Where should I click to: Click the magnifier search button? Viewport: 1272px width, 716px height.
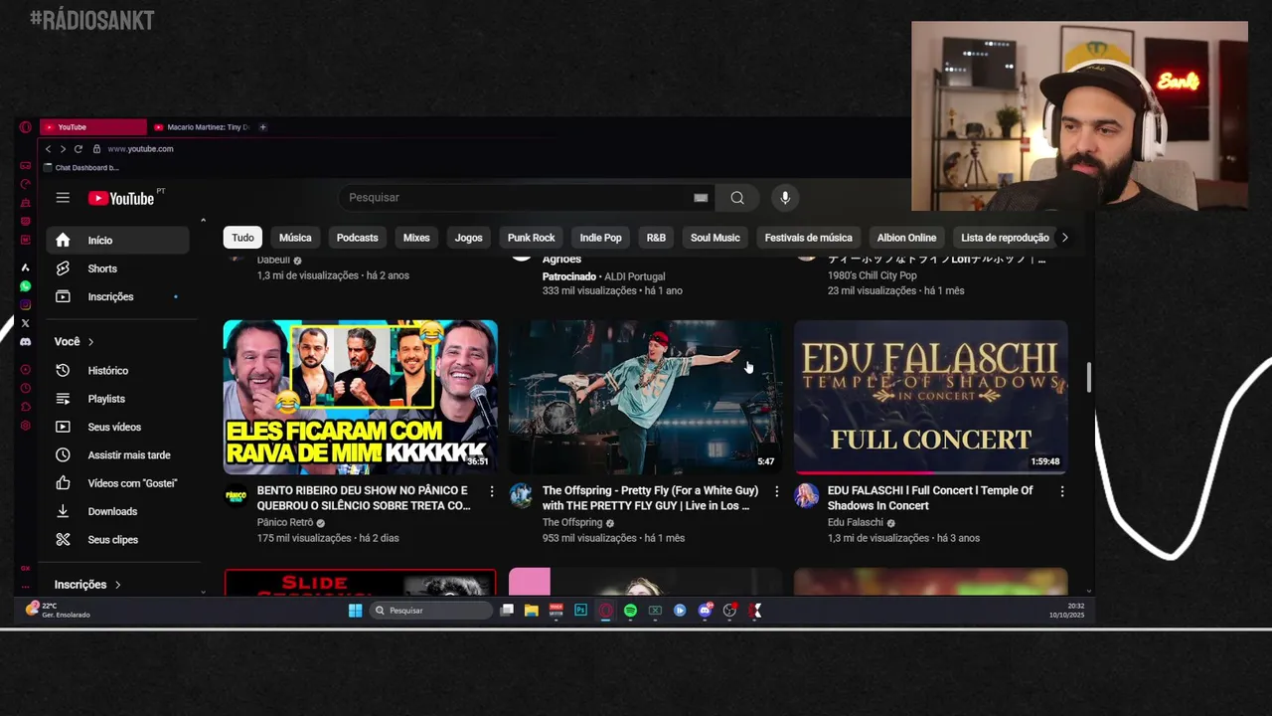737,198
